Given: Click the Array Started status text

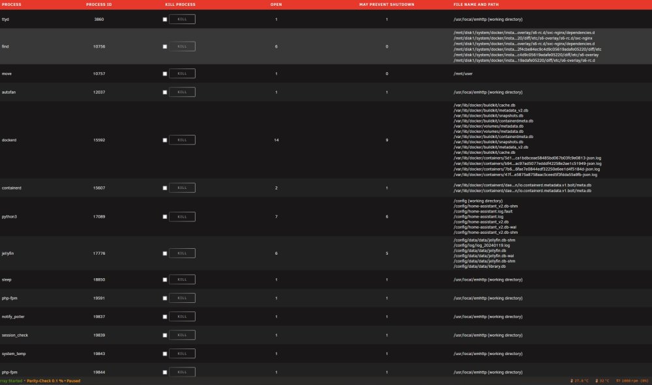Looking at the screenshot, I should coord(11,381).
